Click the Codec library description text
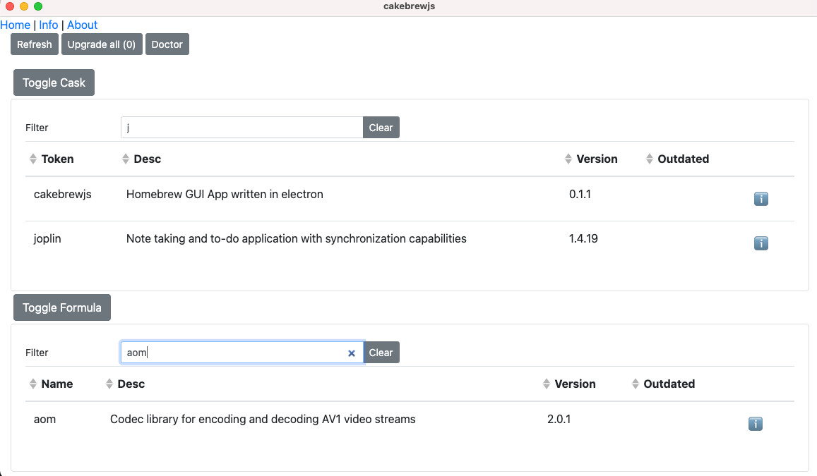This screenshot has width=817, height=476. click(x=263, y=420)
